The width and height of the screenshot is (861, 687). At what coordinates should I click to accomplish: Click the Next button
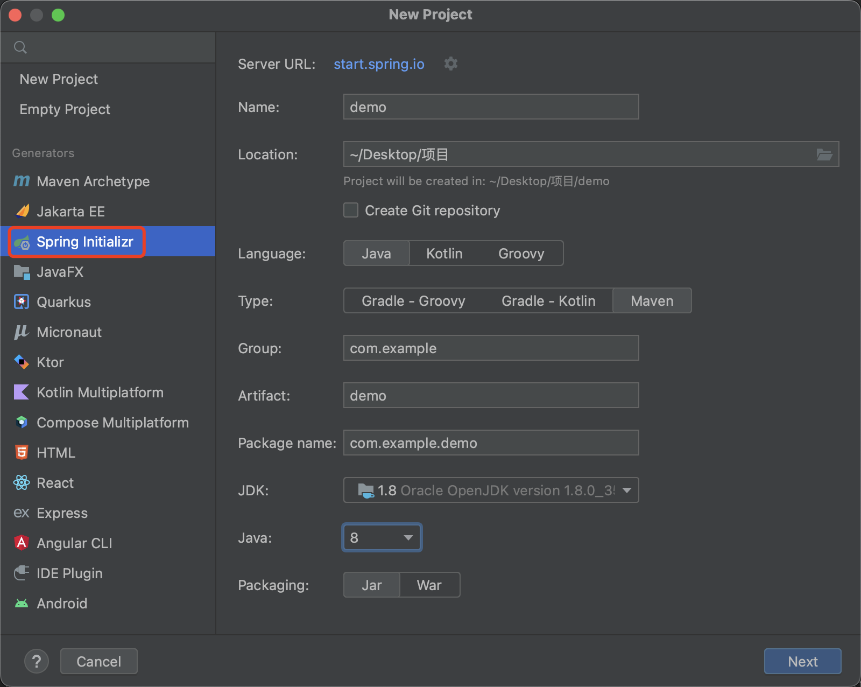(802, 661)
